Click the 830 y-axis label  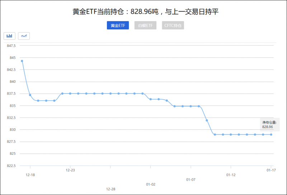tap(13, 129)
